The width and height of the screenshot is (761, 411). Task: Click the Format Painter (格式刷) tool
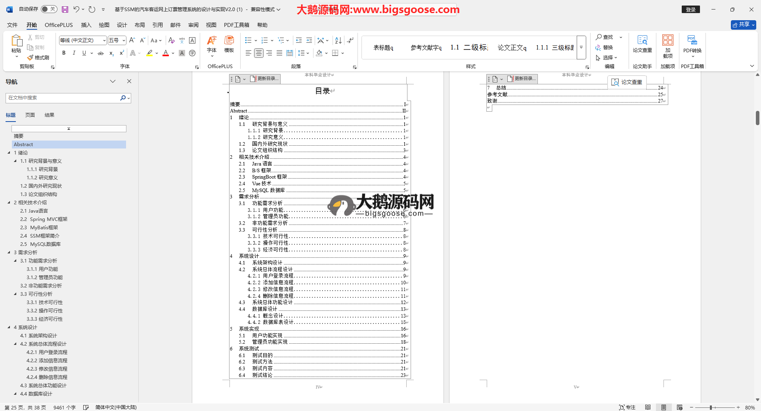click(x=38, y=57)
